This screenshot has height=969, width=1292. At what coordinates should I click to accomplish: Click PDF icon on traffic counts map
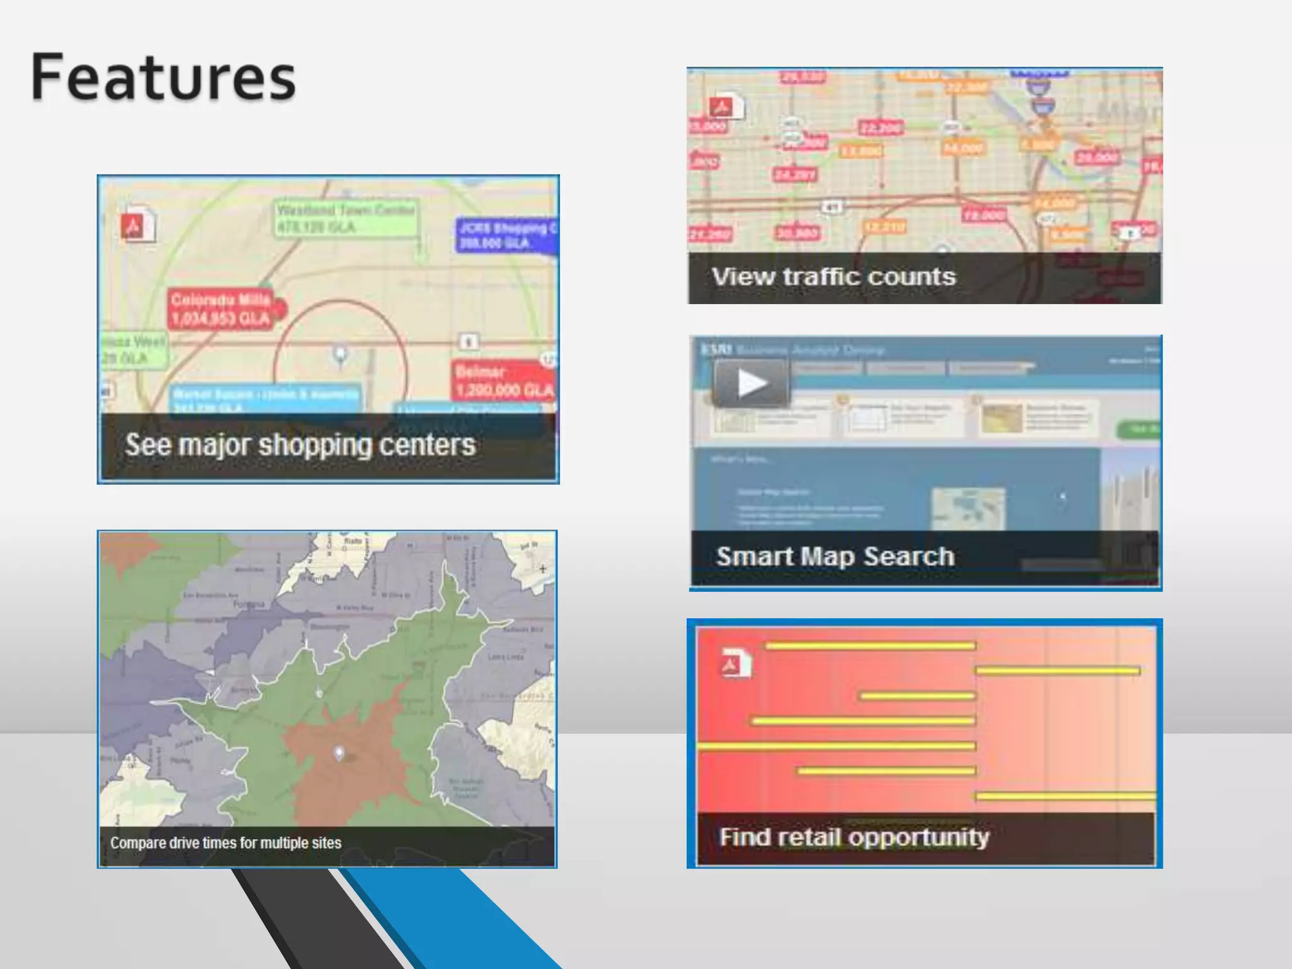(x=724, y=106)
